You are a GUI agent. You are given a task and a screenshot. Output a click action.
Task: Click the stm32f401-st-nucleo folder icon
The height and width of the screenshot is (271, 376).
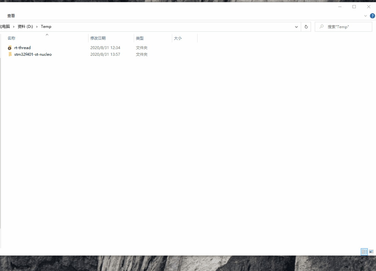point(10,54)
